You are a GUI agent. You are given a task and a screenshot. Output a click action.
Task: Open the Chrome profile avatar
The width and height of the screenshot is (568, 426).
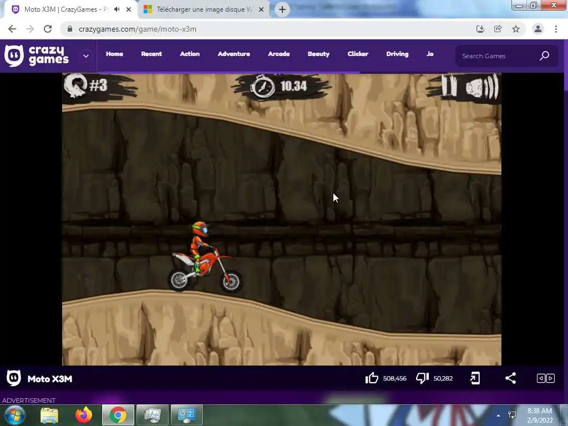(538, 29)
